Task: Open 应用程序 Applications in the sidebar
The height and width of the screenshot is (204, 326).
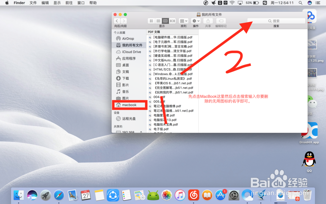Action: coord(129,58)
